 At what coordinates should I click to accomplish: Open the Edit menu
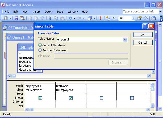pyautogui.click(x=16, y=12)
